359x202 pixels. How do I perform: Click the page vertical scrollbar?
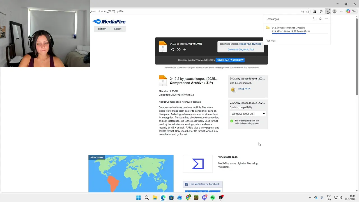357,56
